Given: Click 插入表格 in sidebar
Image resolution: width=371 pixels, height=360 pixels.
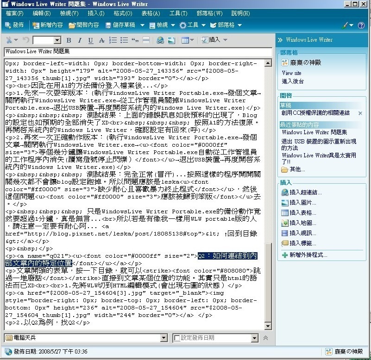Looking at the screenshot, I should click(x=299, y=213).
